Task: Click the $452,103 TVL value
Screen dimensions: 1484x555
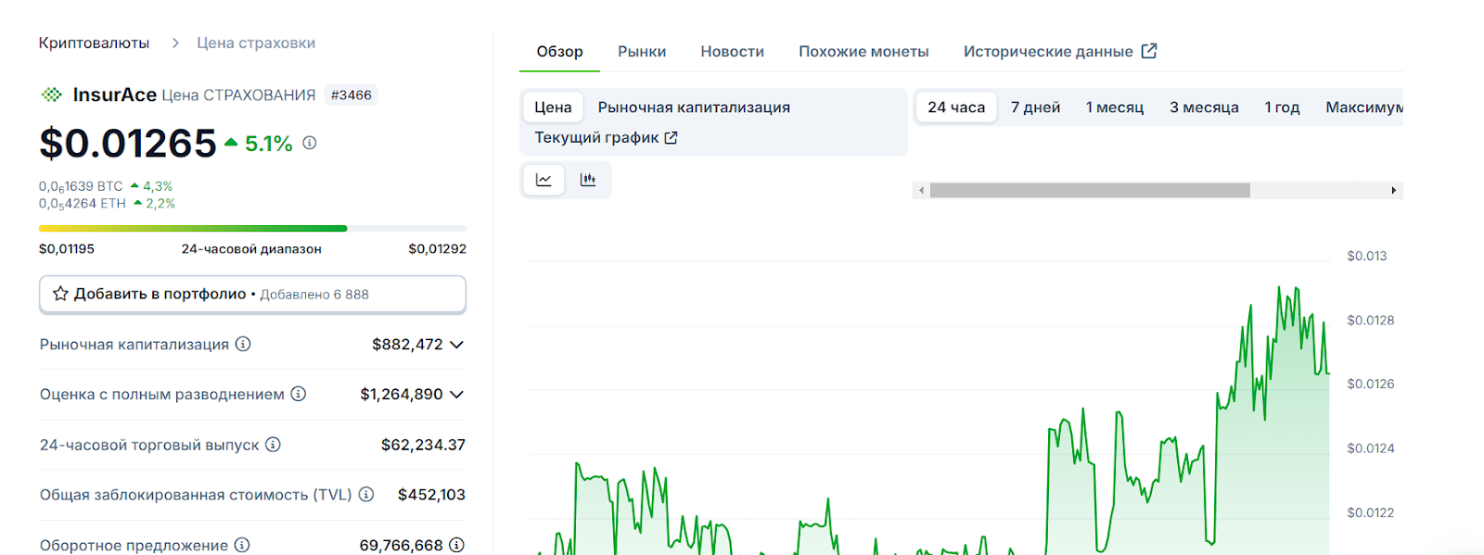Action: 431,495
